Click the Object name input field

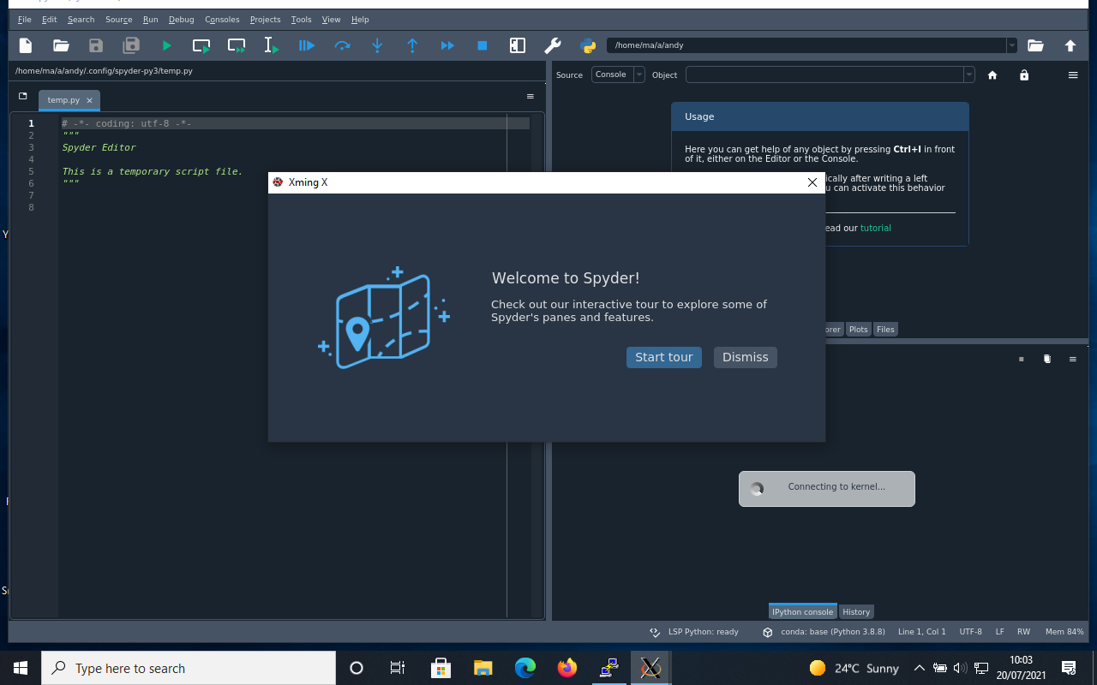click(x=824, y=74)
